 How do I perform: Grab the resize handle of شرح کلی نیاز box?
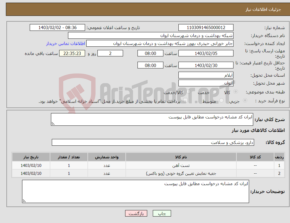click(x=53, y=124)
